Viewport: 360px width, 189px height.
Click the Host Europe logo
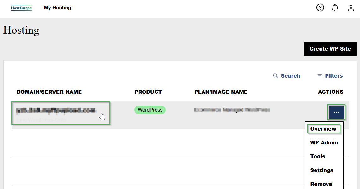[x=21, y=8]
